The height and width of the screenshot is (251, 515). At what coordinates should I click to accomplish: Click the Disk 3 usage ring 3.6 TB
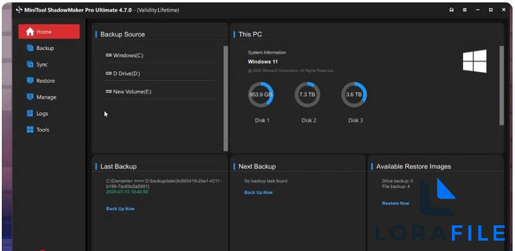pos(354,95)
